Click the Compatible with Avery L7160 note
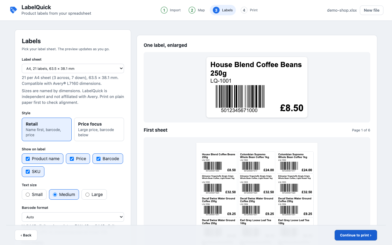The image size is (392, 245). [x=62, y=83]
